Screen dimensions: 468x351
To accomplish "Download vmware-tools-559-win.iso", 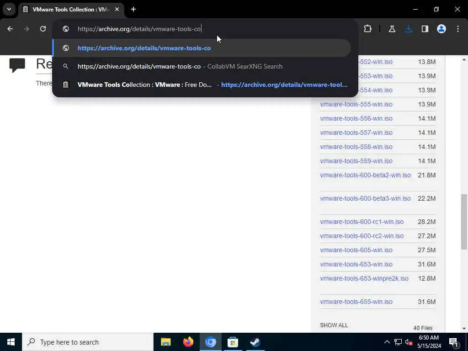I will click(356, 161).
